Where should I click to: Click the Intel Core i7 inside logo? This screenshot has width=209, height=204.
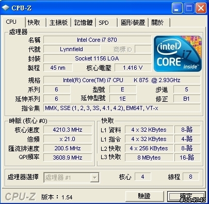[x=178, y=54]
